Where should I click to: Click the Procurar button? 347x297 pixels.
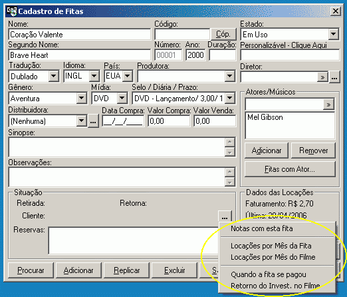tap(31, 270)
